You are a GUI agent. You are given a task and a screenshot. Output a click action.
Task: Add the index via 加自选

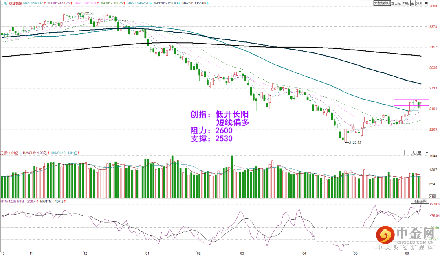(396, 3)
